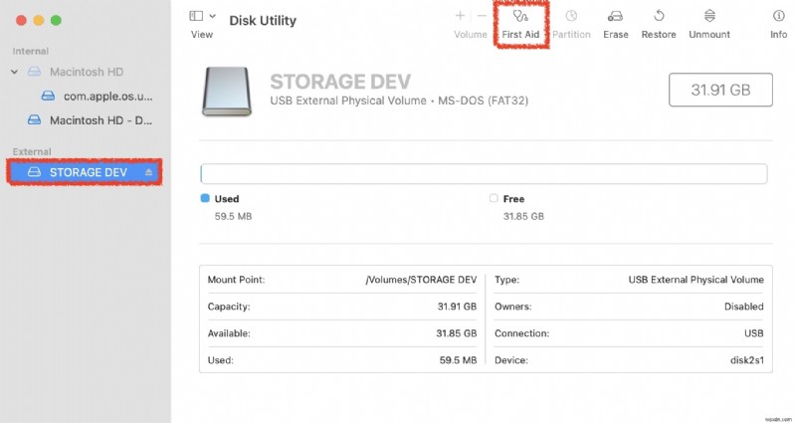Click the "USB External Physical Volume • MS-DOS (FAT32)" subtitle
This screenshot has width=796, height=423.
(399, 101)
